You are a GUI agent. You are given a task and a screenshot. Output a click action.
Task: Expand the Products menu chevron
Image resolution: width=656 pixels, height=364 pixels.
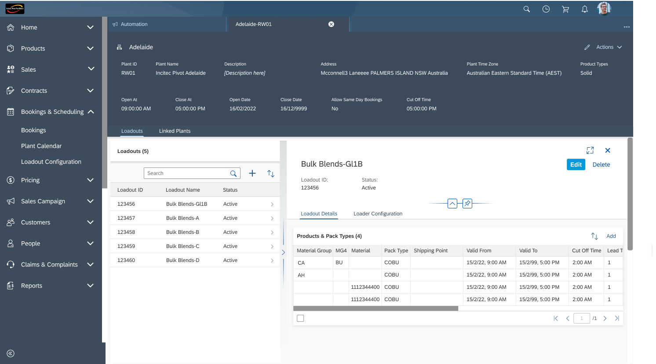pyautogui.click(x=91, y=48)
